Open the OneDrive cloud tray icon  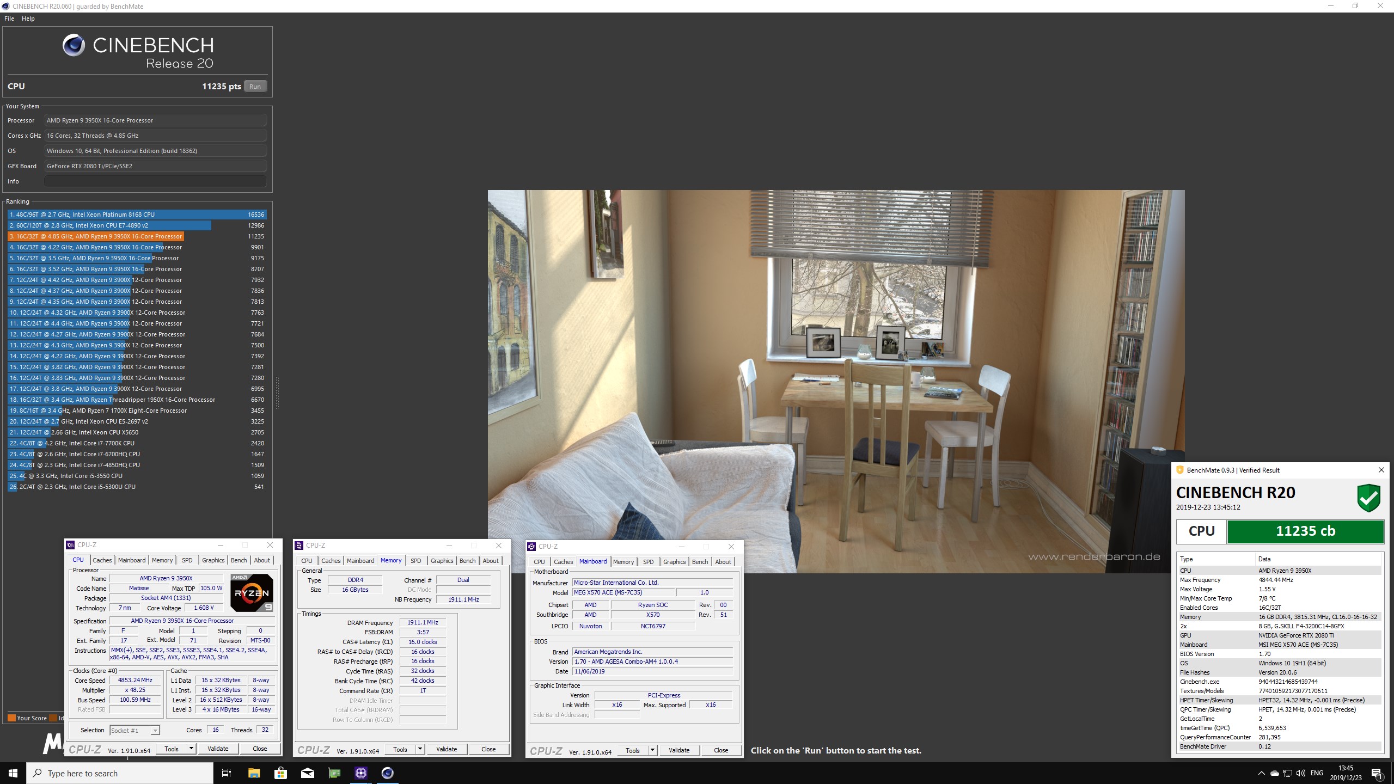point(1275,773)
